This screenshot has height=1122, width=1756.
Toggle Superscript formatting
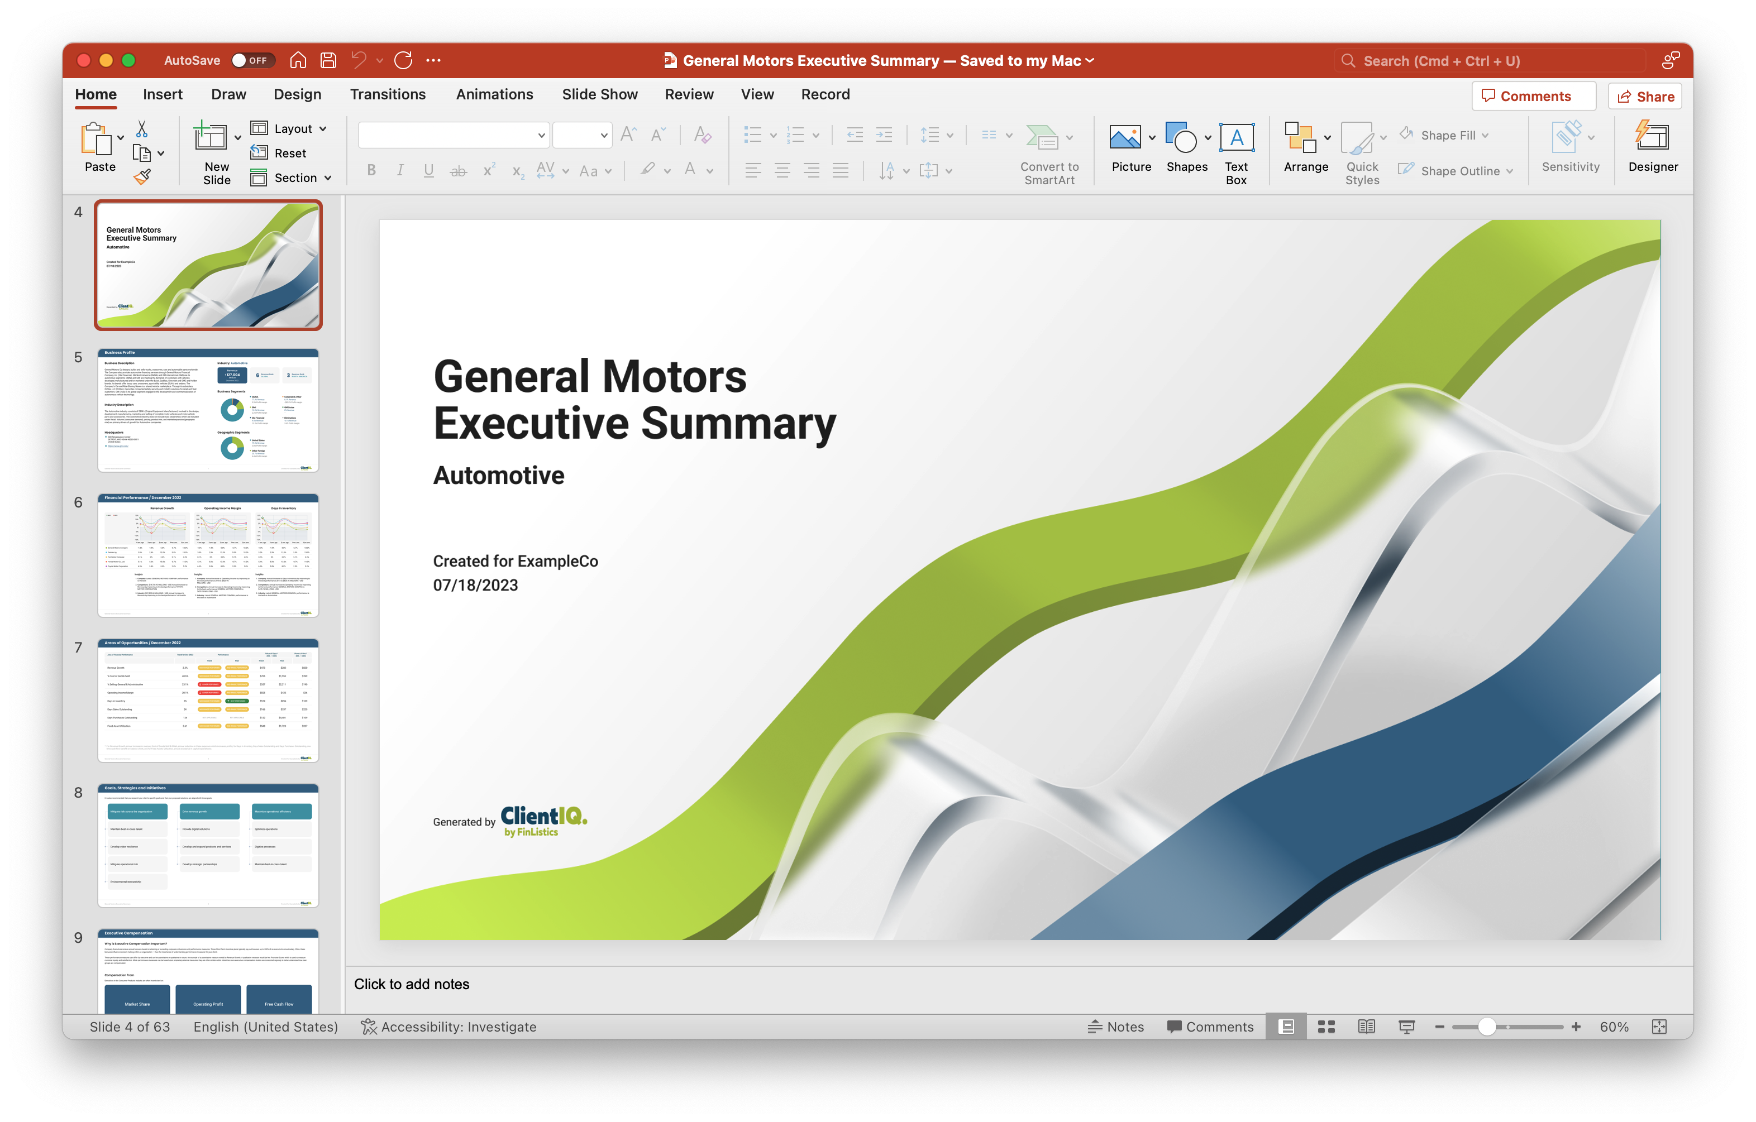(x=489, y=170)
